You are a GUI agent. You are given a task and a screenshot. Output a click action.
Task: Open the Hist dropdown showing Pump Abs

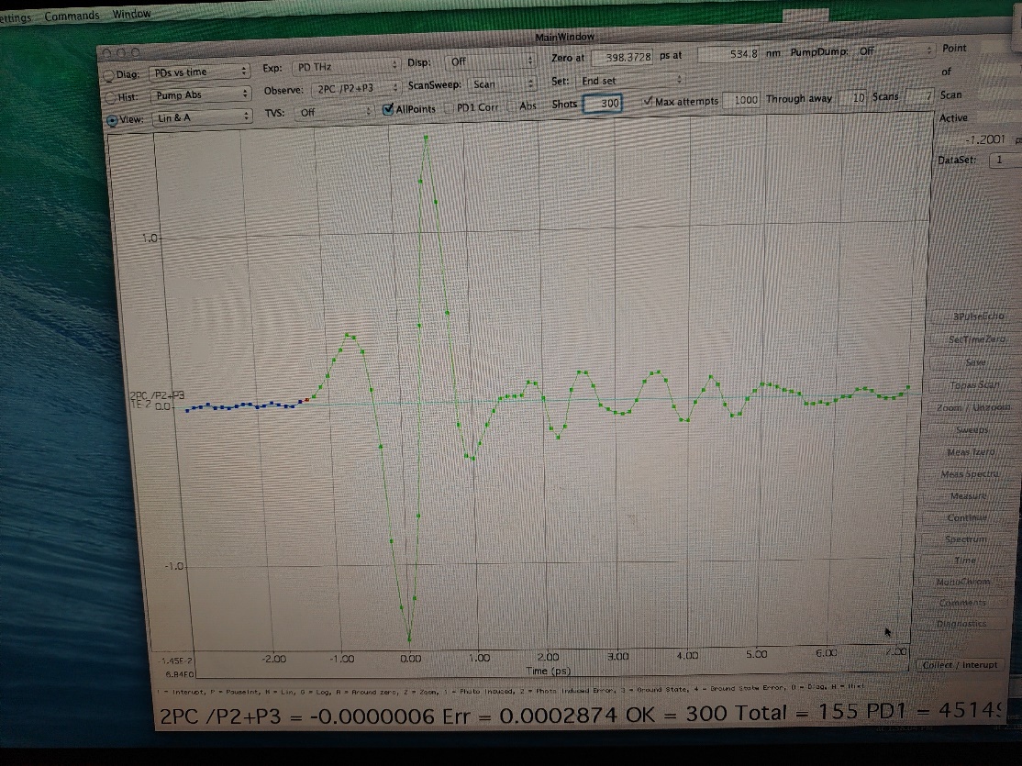[201, 94]
